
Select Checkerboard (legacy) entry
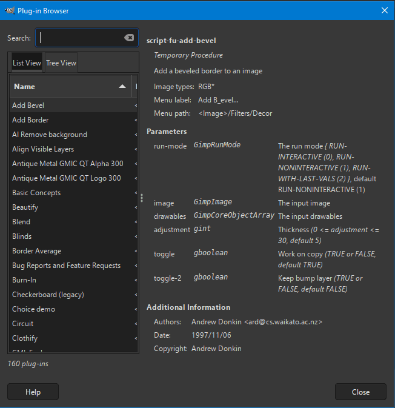73,295
